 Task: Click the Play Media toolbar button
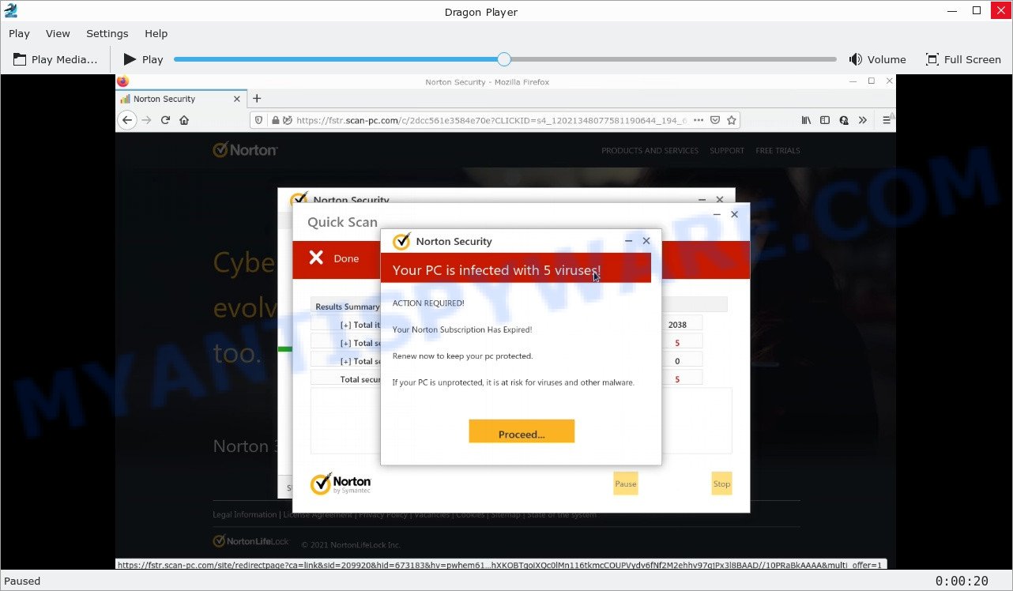(x=55, y=59)
